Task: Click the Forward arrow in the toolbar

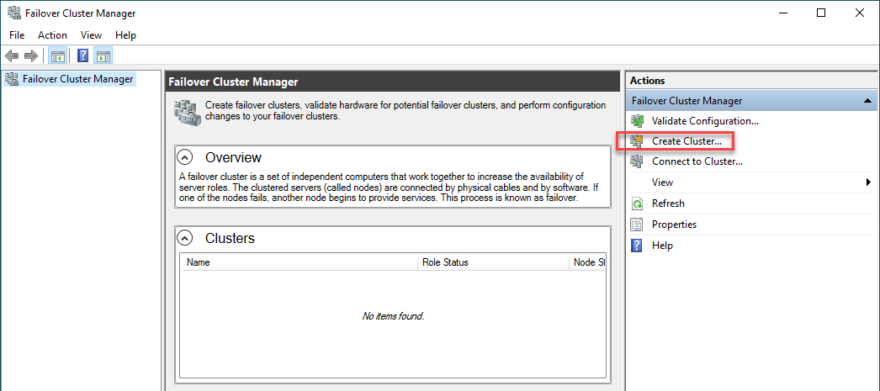Action: coord(31,55)
